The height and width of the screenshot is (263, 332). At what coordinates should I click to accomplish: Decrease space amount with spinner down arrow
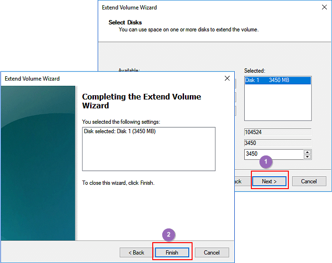pyautogui.click(x=307, y=157)
